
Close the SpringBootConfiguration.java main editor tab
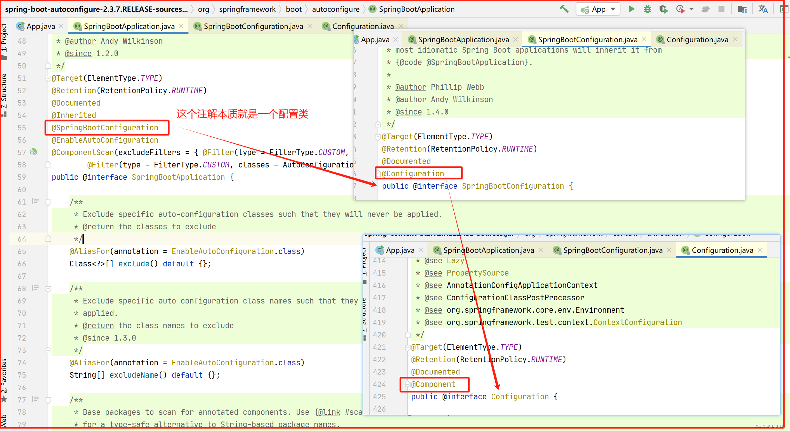[310, 26]
